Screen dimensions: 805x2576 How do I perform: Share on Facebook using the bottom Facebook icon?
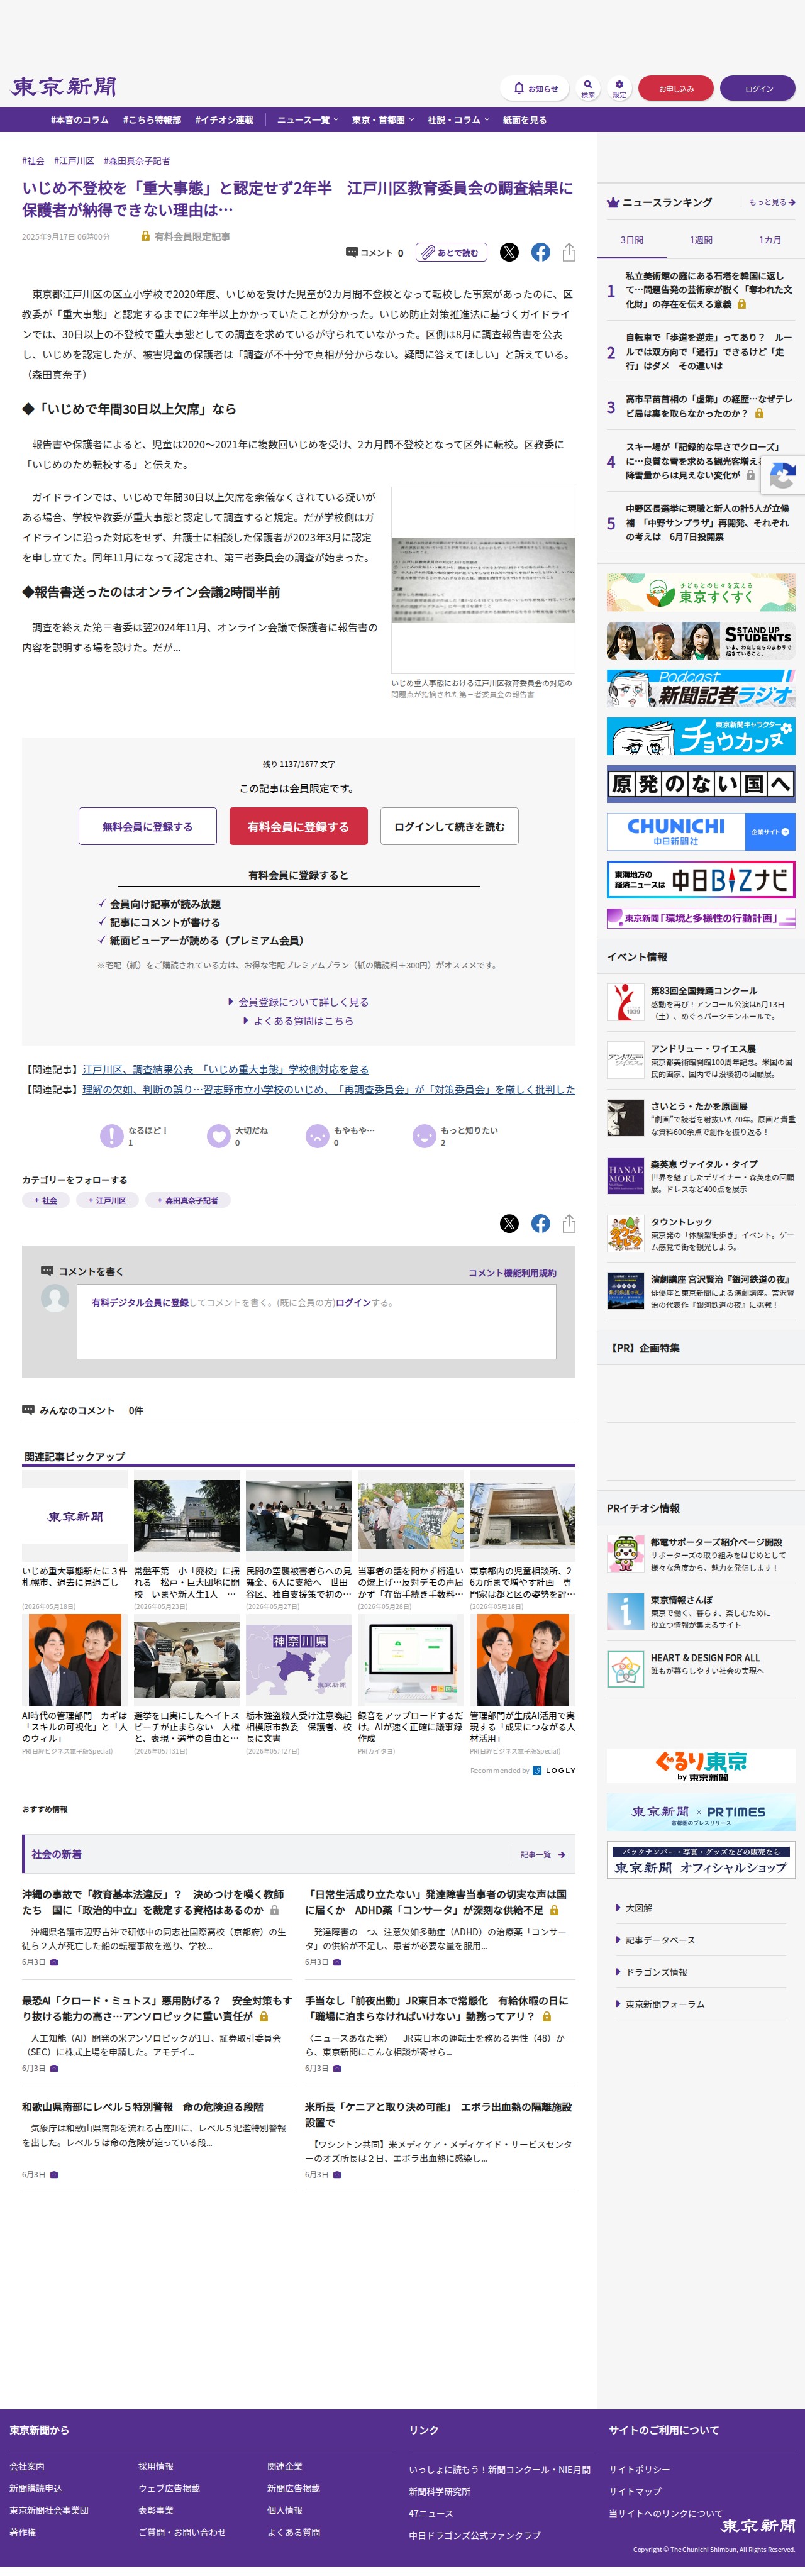[x=540, y=1223]
